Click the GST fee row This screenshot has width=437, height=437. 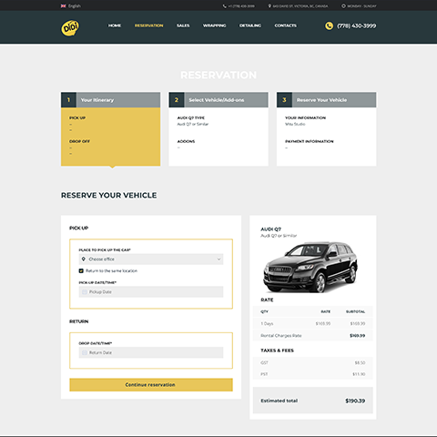(313, 362)
